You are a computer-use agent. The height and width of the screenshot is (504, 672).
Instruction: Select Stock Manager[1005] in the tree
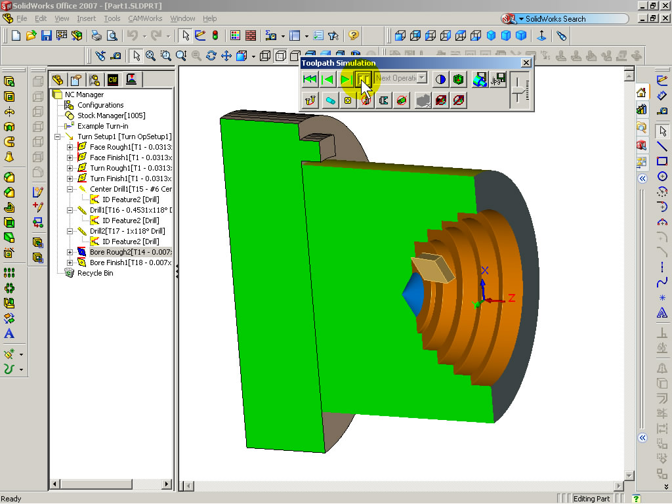(112, 115)
